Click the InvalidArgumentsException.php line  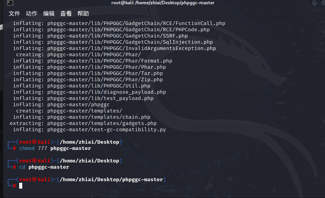point(132,48)
